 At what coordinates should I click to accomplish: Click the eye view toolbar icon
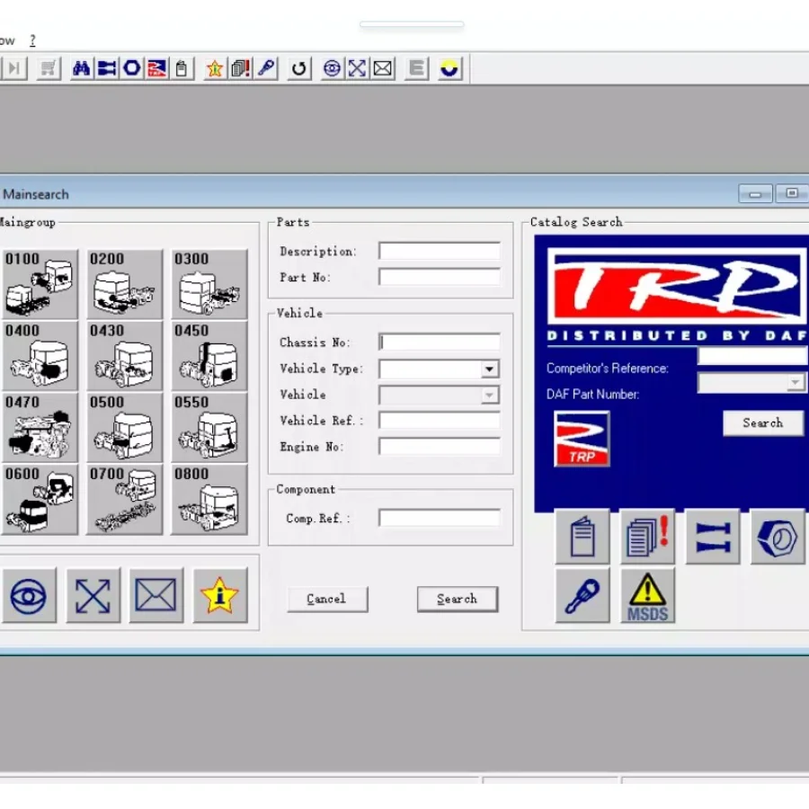[332, 68]
